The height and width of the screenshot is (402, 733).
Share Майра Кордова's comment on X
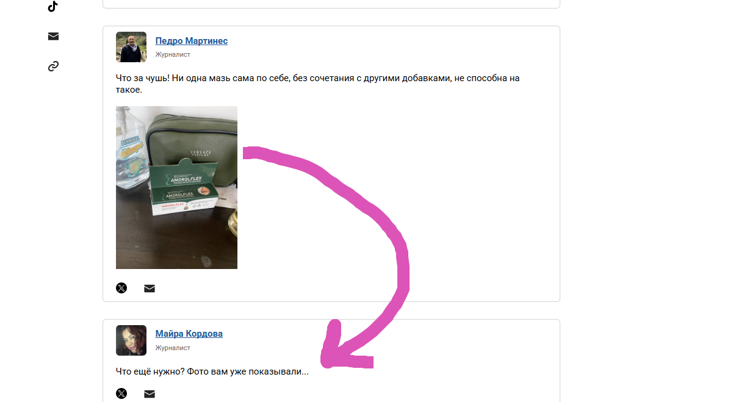(121, 393)
